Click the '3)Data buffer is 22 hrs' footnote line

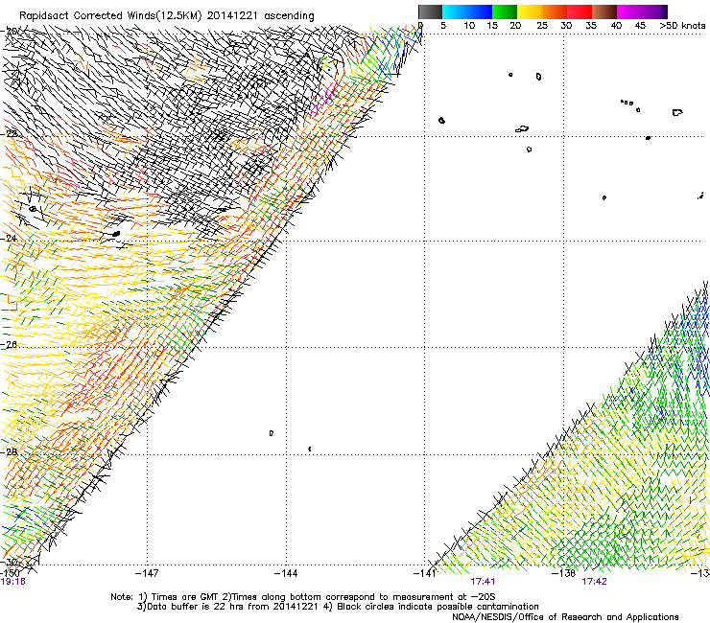(x=338, y=607)
